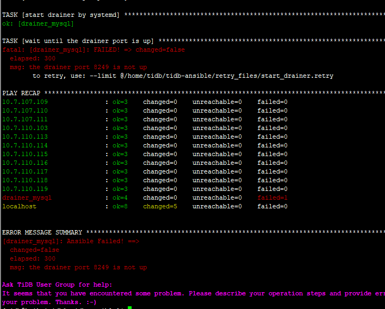
Task: Click the 'localhost' host in recap
Action: pyautogui.click(x=20, y=207)
